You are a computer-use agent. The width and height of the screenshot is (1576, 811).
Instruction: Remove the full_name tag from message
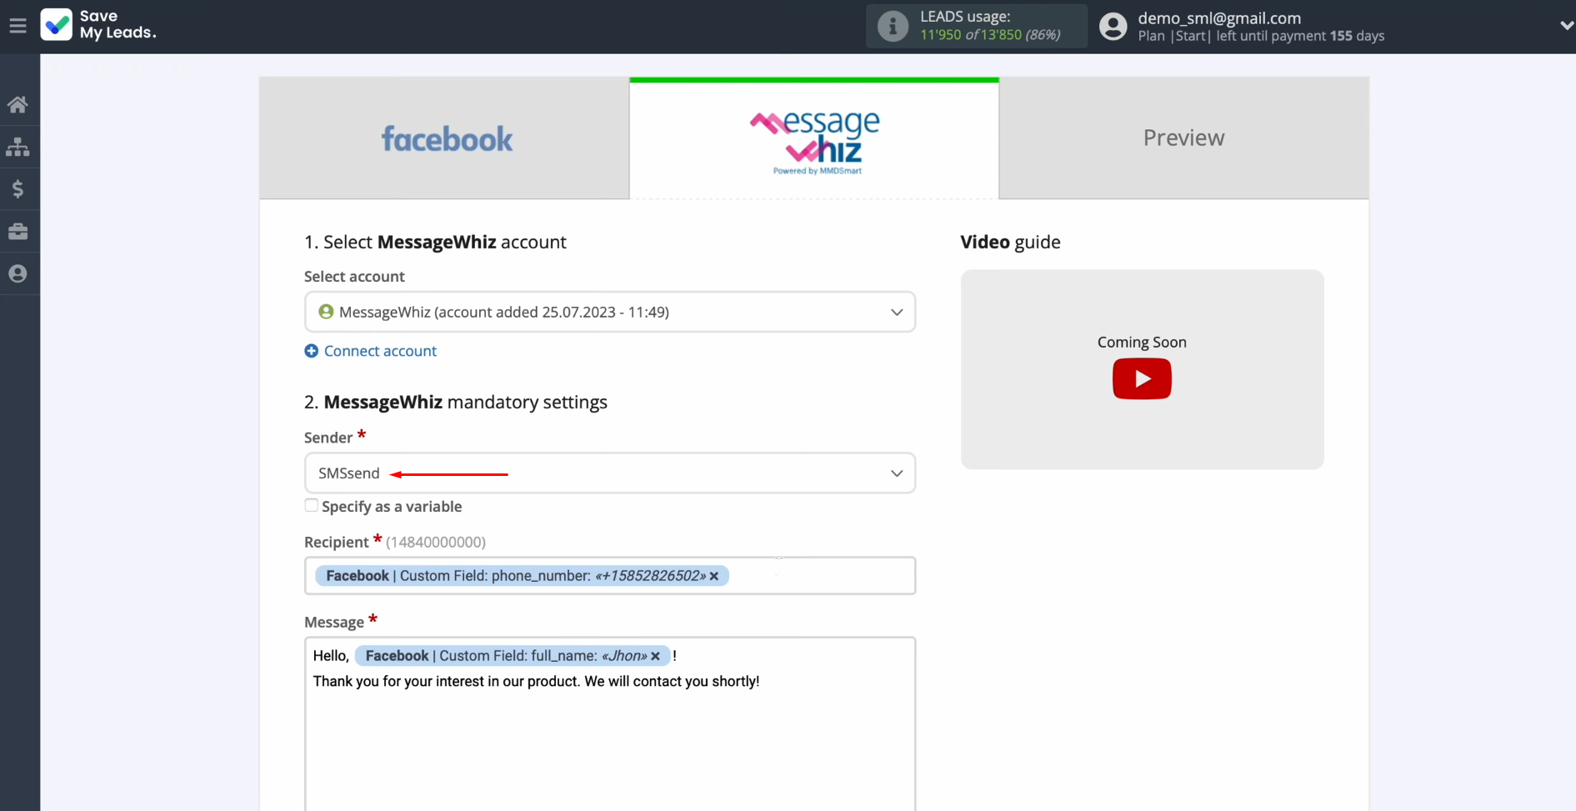656,656
